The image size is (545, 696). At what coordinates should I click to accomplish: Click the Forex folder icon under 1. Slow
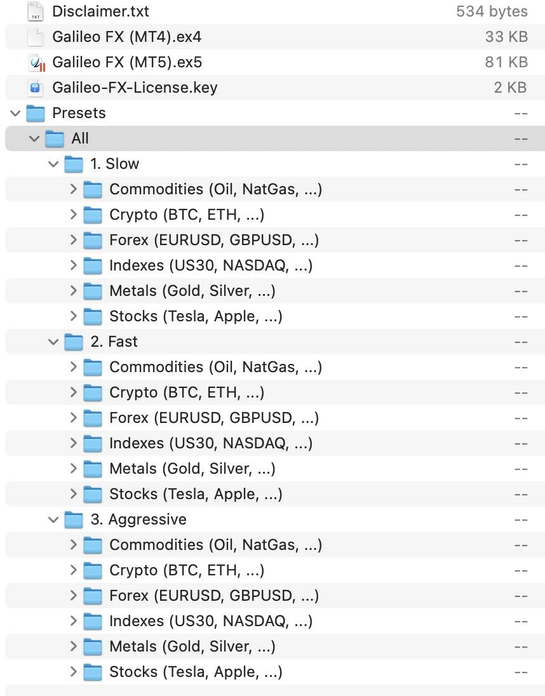(x=93, y=240)
